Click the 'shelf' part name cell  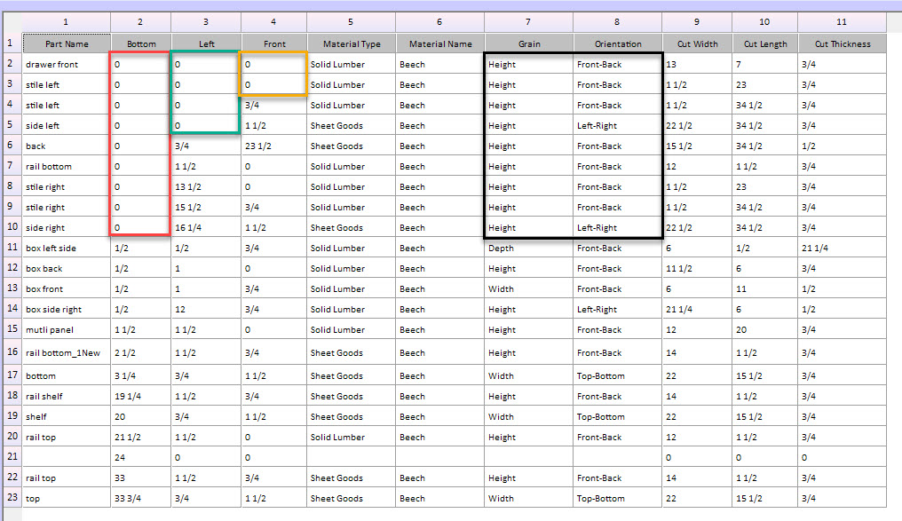click(67, 416)
